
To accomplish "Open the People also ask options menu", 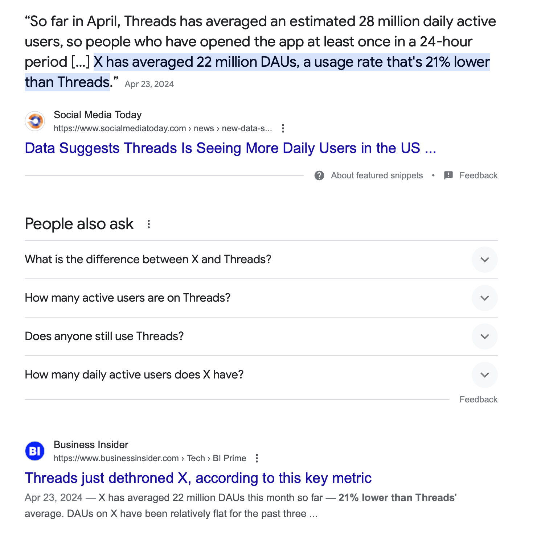I will (x=149, y=224).
